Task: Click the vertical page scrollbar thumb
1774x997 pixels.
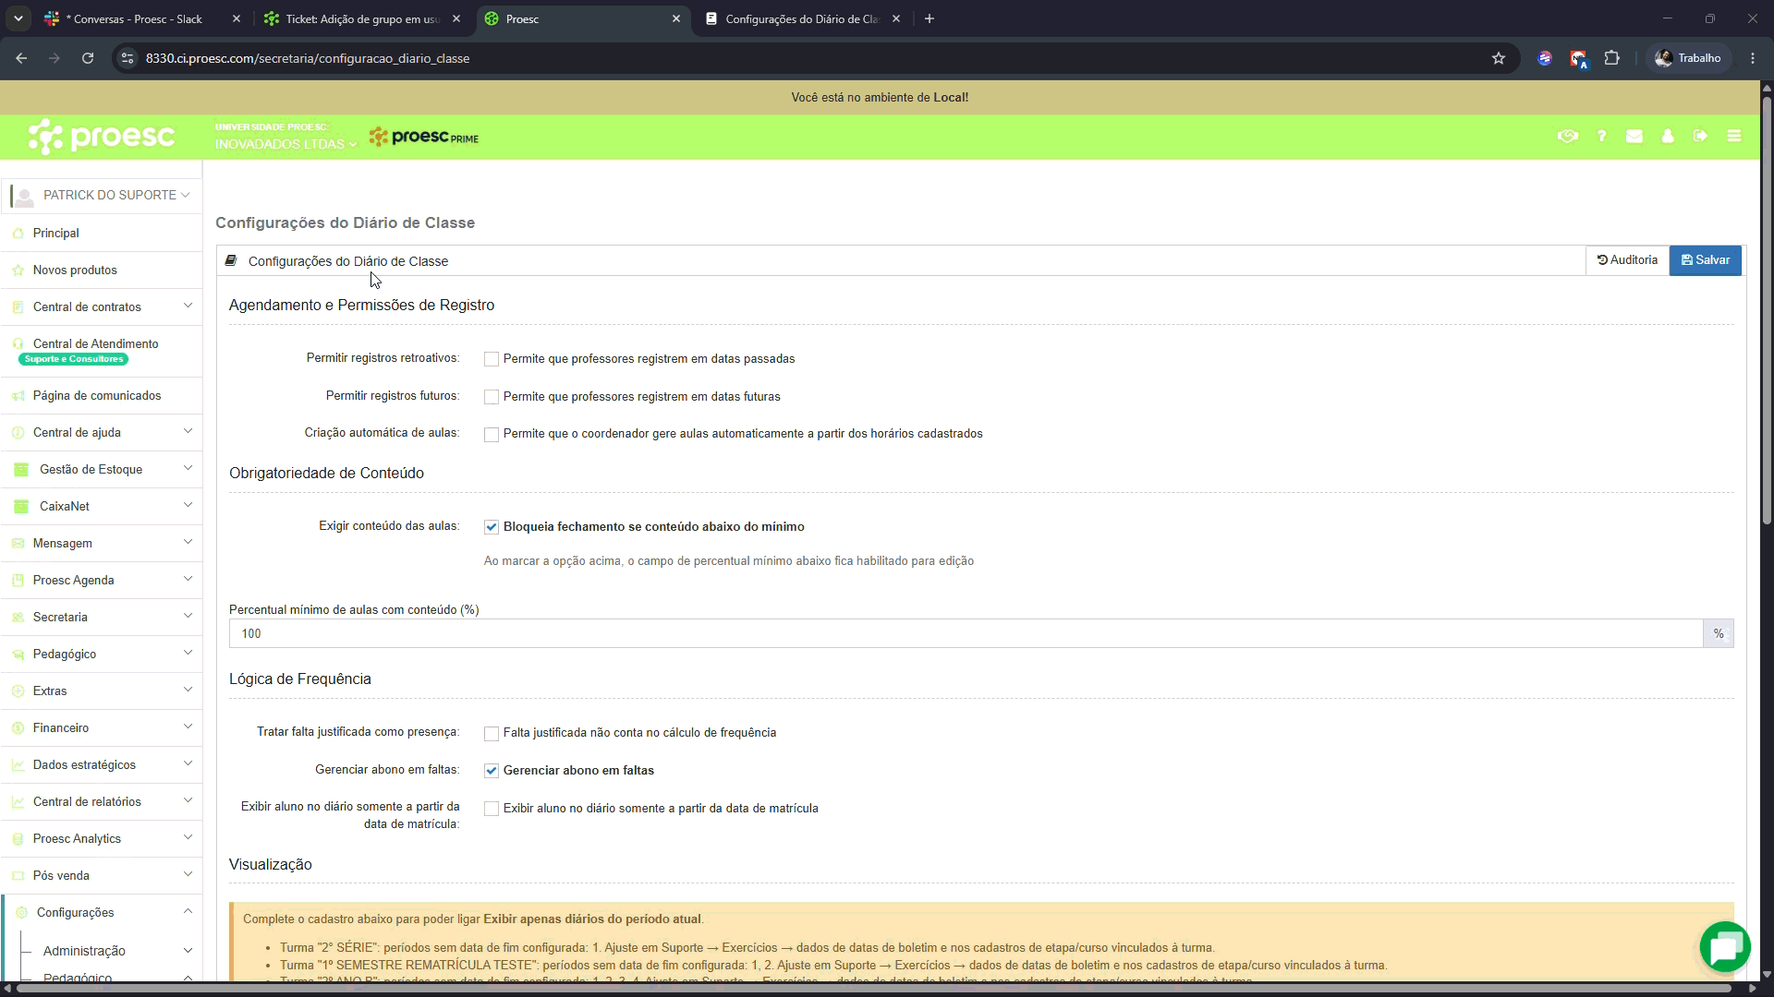Action: click(1767, 309)
